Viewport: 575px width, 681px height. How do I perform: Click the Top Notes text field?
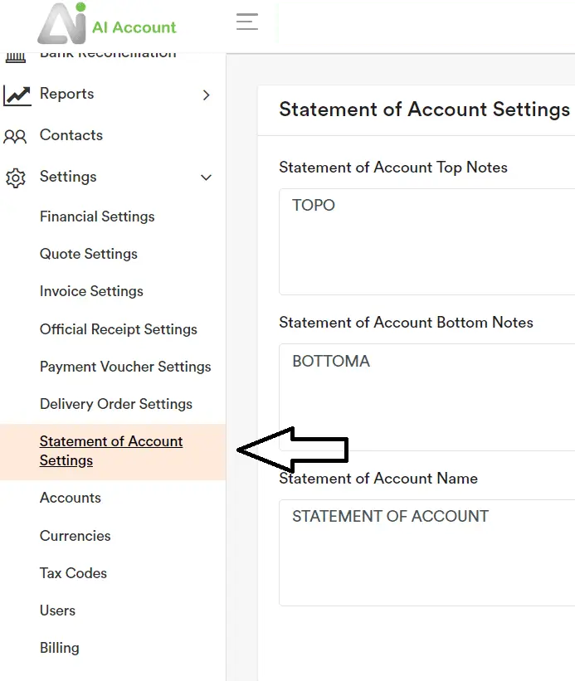pos(427,241)
